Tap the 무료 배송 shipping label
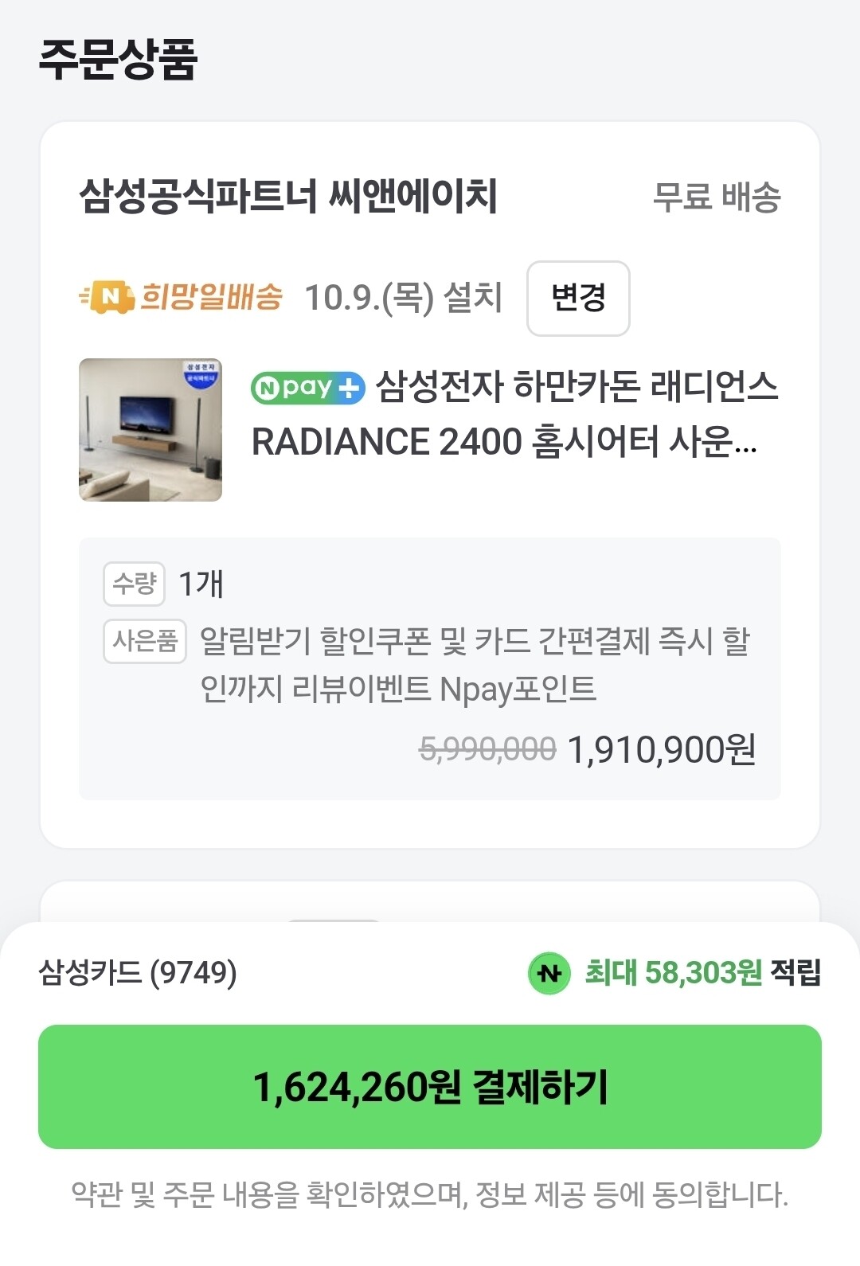Image resolution: width=860 pixels, height=1266 pixels. point(716,197)
